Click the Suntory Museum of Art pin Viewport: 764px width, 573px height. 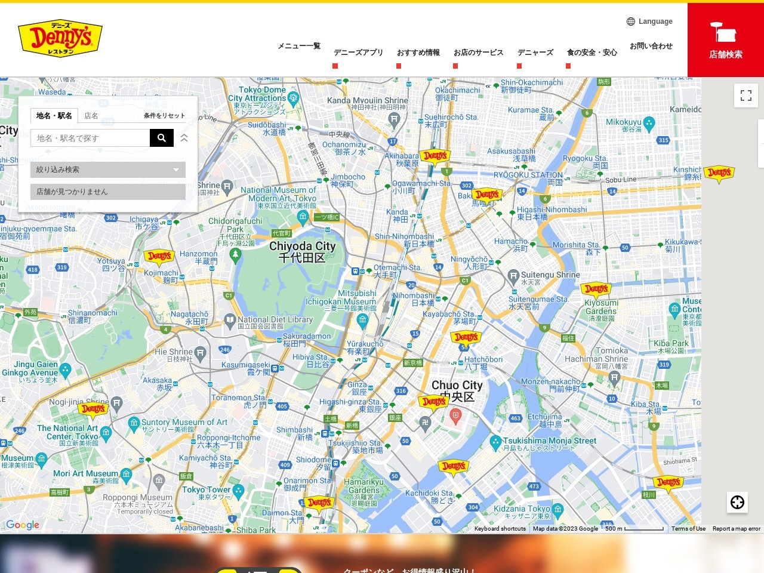pos(134,424)
